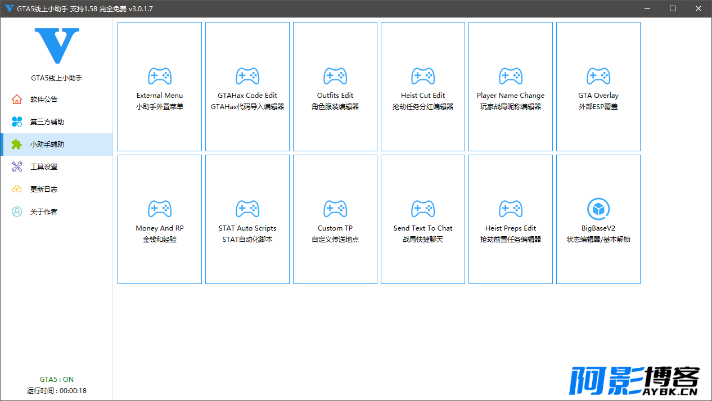The height and width of the screenshot is (401, 712).
Task: Click the 金钱和经验 subtitle text
Action: click(x=160, y=240)
